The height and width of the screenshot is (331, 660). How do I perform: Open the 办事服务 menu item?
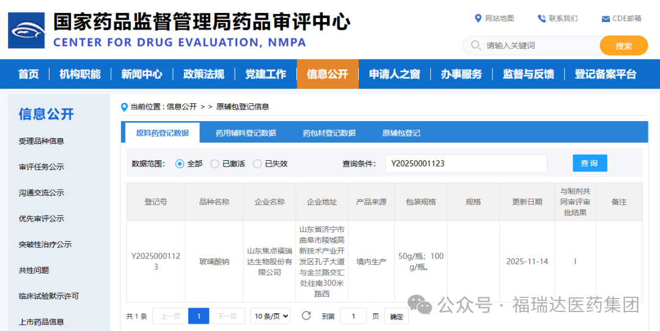click(x=461, y=74)
